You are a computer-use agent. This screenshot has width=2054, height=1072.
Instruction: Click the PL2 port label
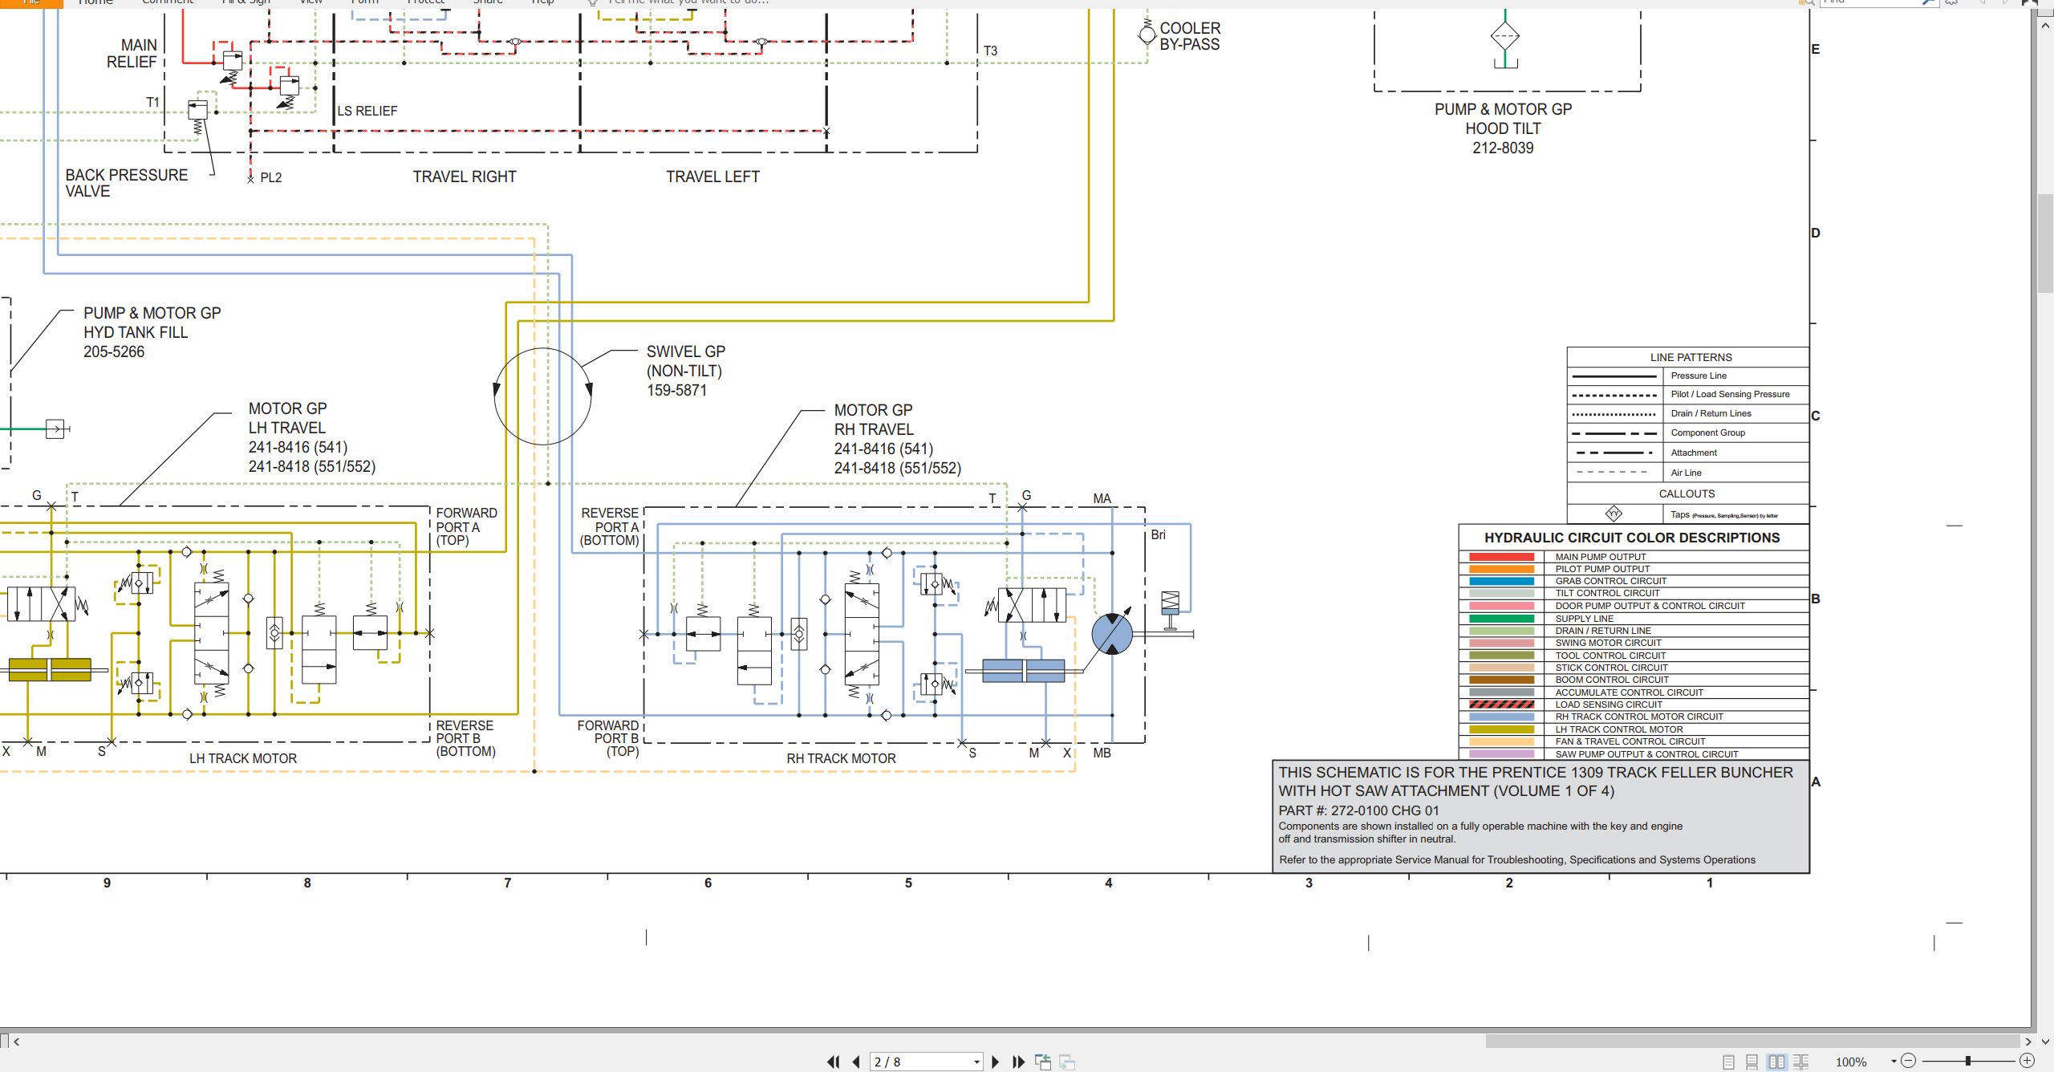pyautogui.click(x=270, y=177)
